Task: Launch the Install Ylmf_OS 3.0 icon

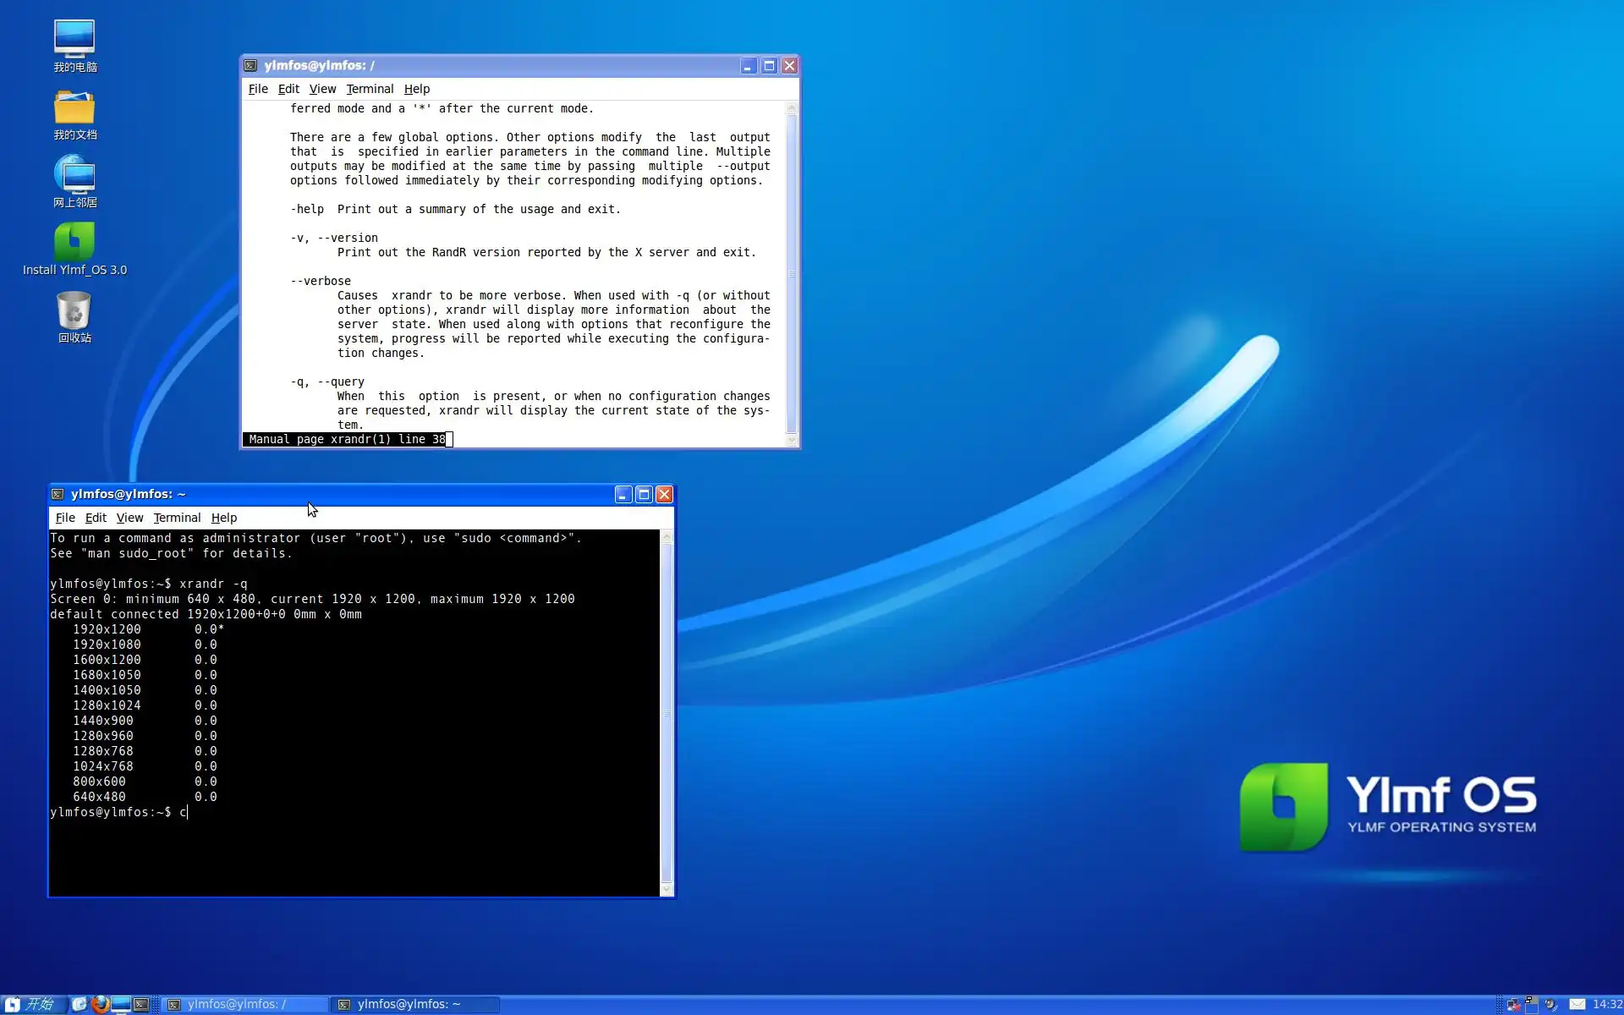Action: (x=74, y=244)
